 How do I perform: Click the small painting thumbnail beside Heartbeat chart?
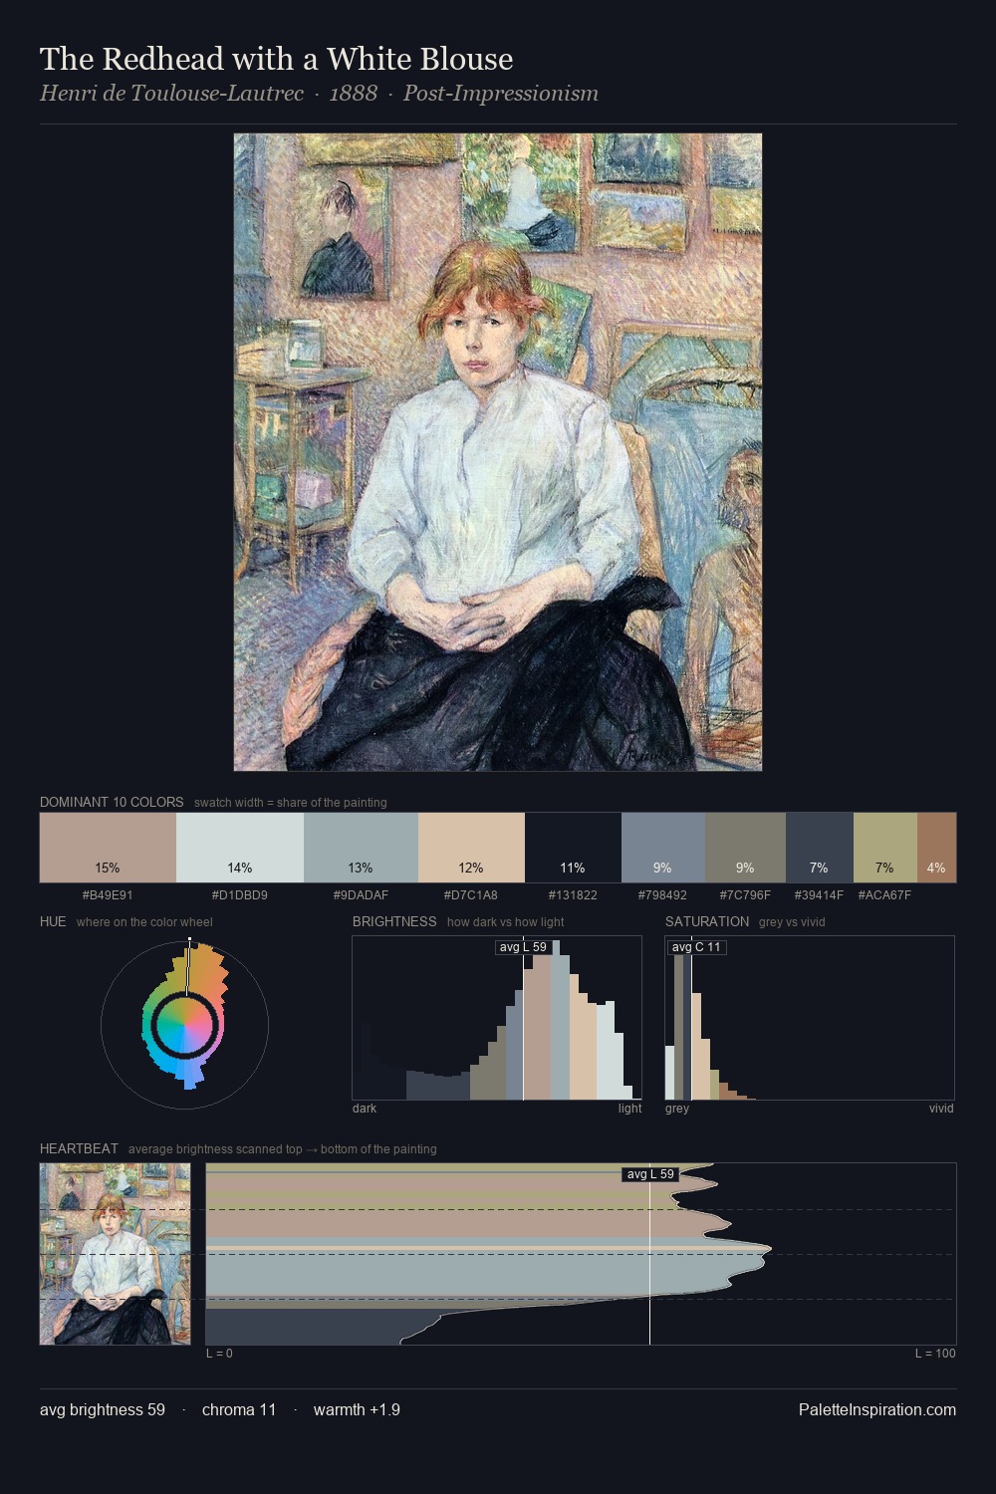coord(115,1254)
